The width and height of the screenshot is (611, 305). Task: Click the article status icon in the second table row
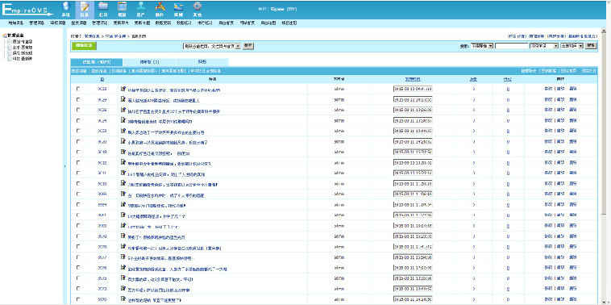pyautogui.click(x=123, y=99)
